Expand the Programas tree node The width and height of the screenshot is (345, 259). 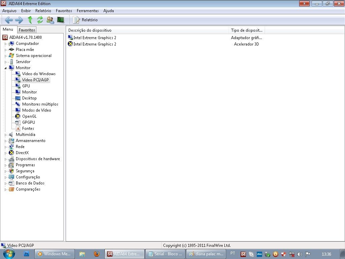(5, 165)
